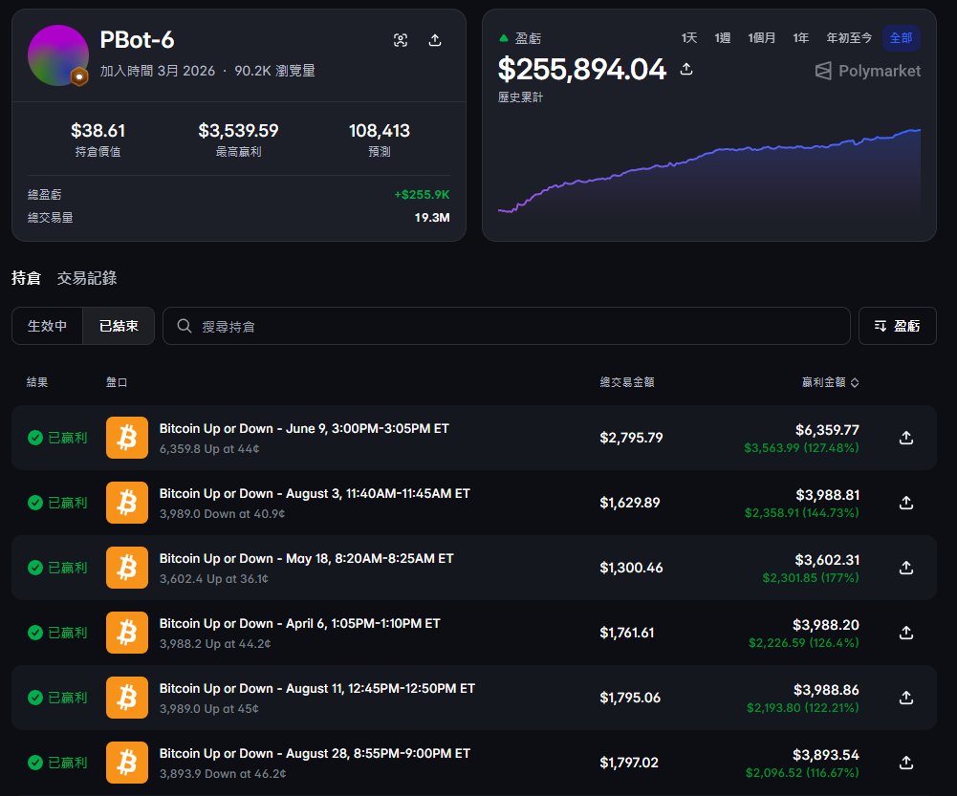This screenshot has height=796, width=957.
Task: Click the 搜尋持倉 search field
Action: (x=507, y=326)
